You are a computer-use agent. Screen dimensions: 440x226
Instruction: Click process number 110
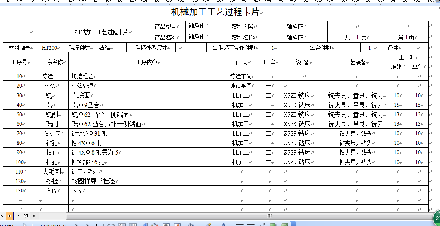pyautogui.click(x=19, y=172)
